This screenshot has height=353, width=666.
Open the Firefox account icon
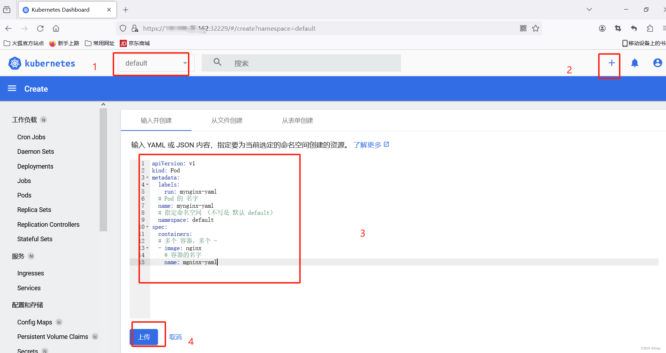point(602,28)
